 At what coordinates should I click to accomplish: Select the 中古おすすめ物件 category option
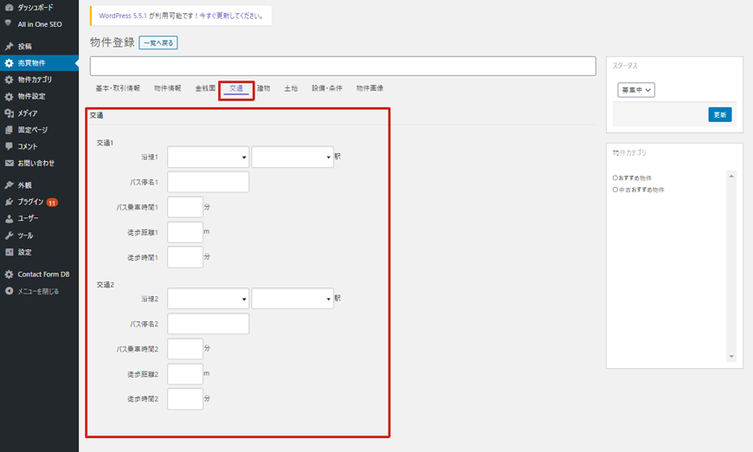tap(615, 189)
